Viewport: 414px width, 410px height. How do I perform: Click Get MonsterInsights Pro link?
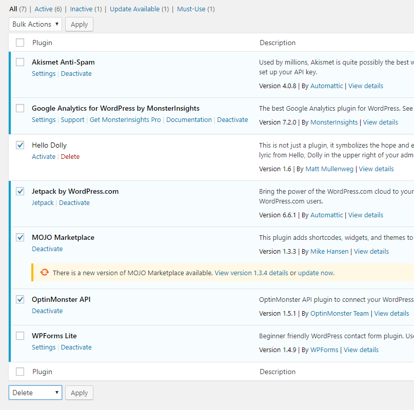[x=125, y=120]
